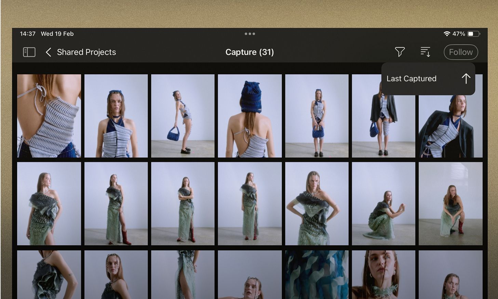Open blue knit beanie back view photo
Viewport: 498px width, 299px height.
pos(250,116)
